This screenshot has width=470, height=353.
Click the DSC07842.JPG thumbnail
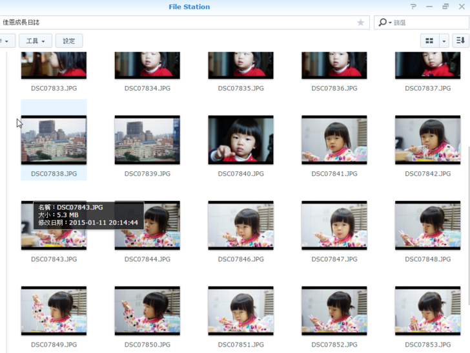pyautogui.click(x=427, y=140)
